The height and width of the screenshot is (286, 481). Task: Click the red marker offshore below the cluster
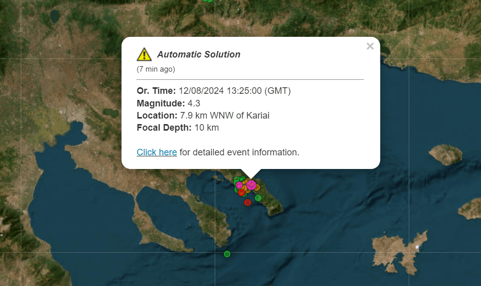tap(247, 202)
